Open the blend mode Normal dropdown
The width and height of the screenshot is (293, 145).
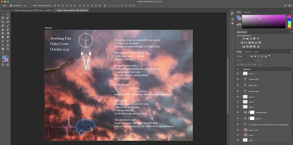(246, 60)
